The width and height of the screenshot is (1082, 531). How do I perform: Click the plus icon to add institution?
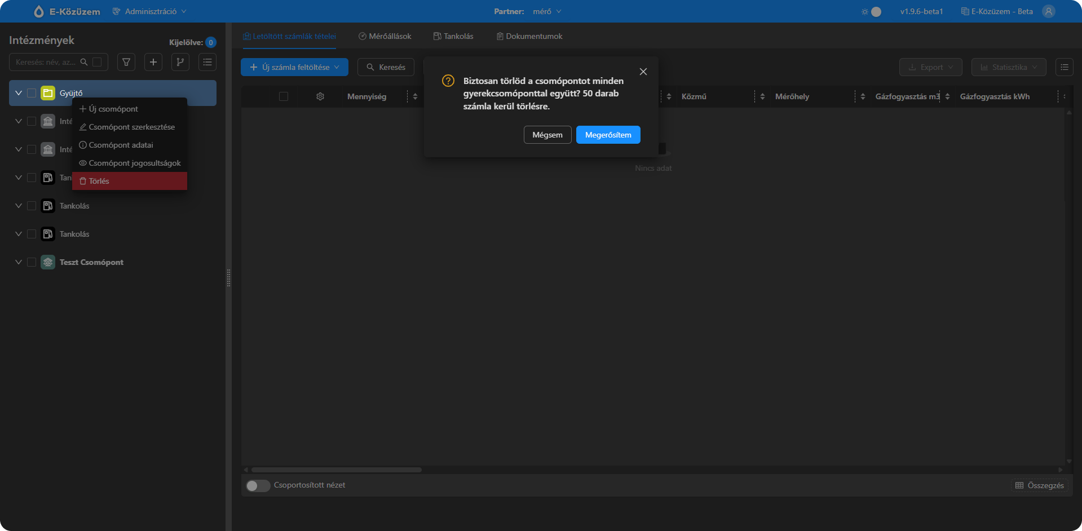point(153,62)
